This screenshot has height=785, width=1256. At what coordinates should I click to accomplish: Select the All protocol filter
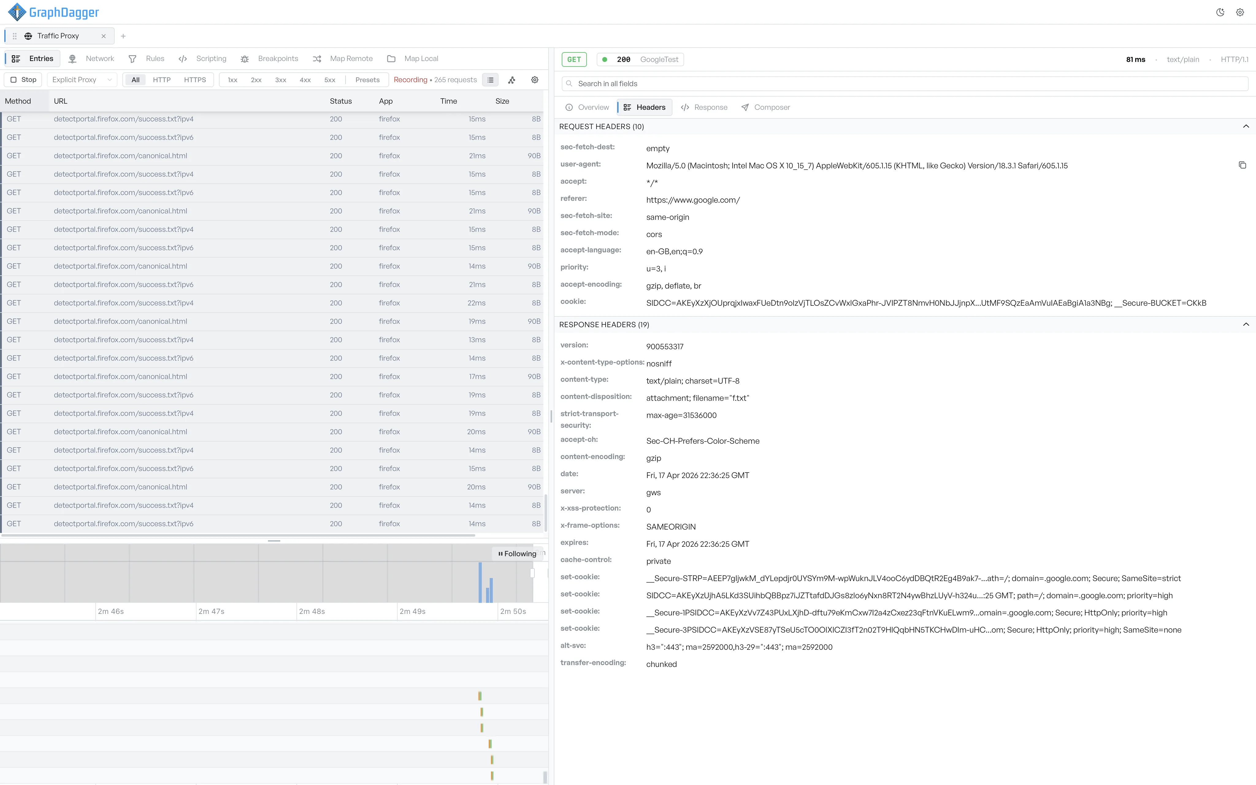pos(136,80)
